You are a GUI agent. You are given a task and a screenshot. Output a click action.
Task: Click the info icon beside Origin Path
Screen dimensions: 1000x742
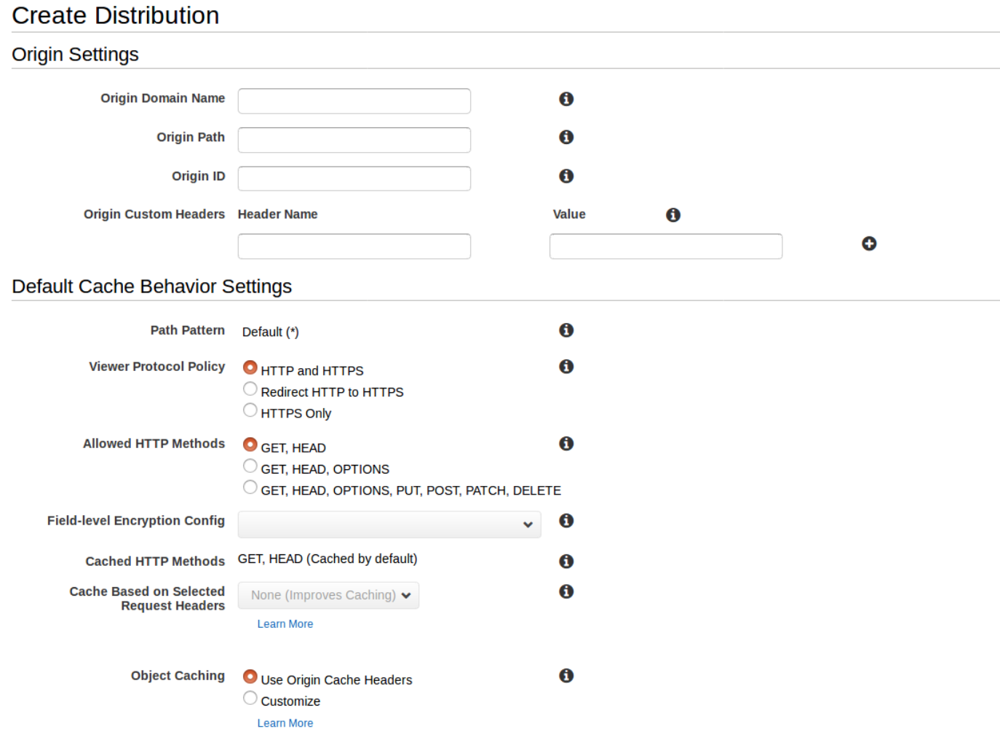click(566, 137)
